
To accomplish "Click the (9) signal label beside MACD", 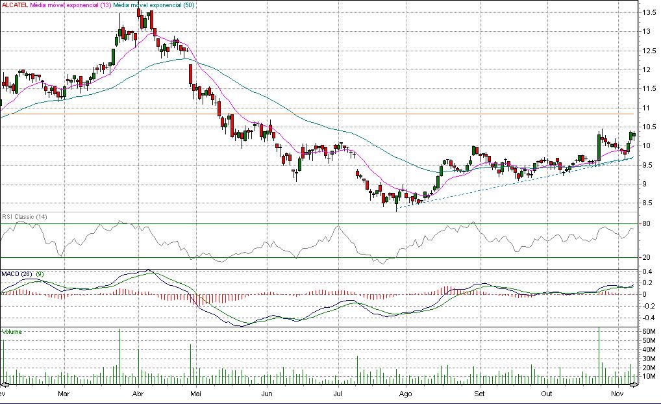I will pos(39,274).
